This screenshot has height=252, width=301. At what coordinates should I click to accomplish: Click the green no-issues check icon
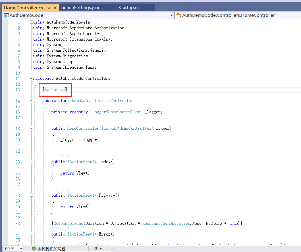pos(34,249)
